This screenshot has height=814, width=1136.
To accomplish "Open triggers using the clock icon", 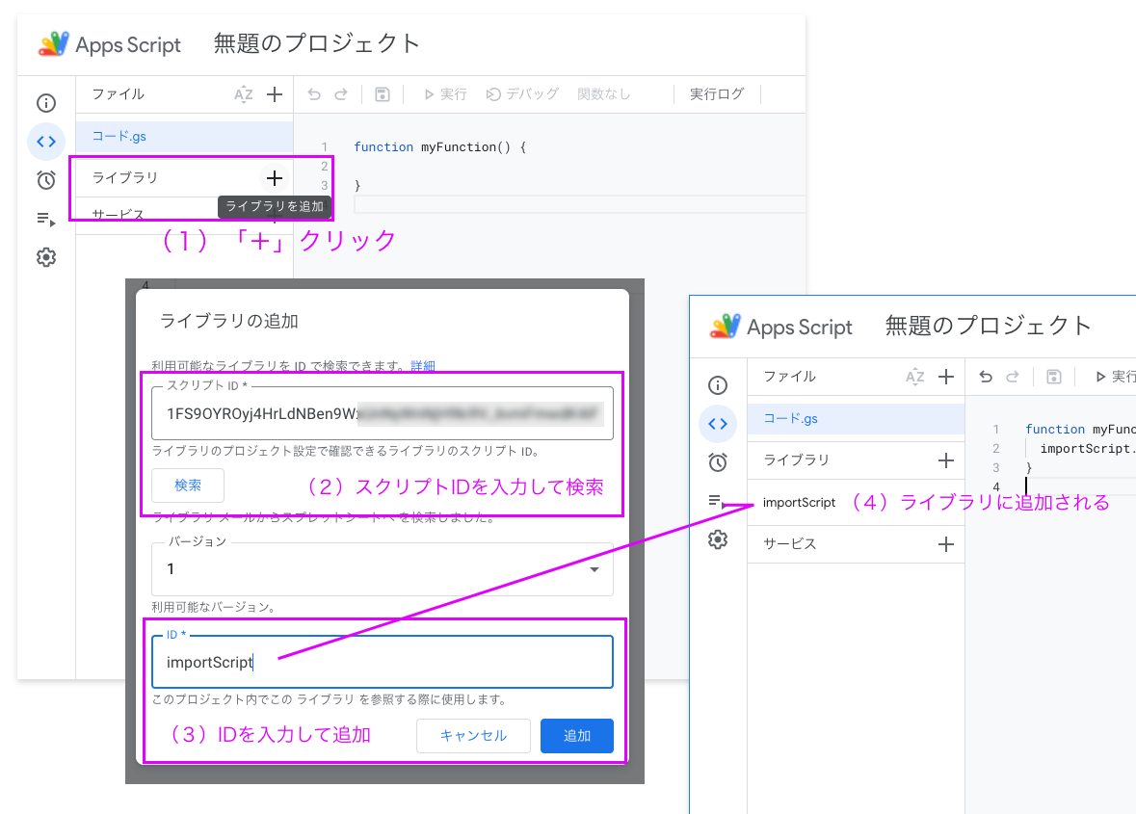I will [46, 180].
